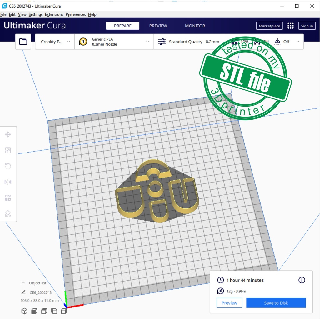320x320 pixels.
Task: Select the Support Blocker tool
Action: (x=8, y=214)
